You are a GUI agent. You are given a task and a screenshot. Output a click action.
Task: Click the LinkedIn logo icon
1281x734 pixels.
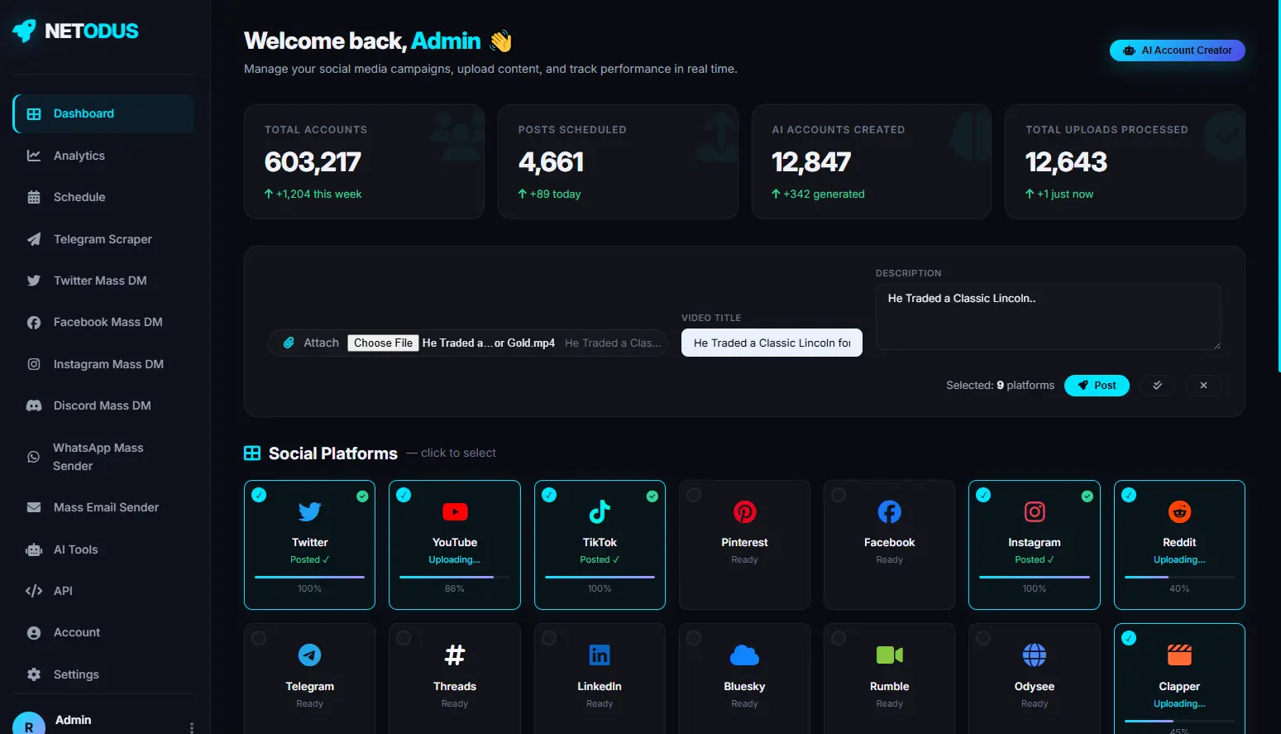pos(600,655)
